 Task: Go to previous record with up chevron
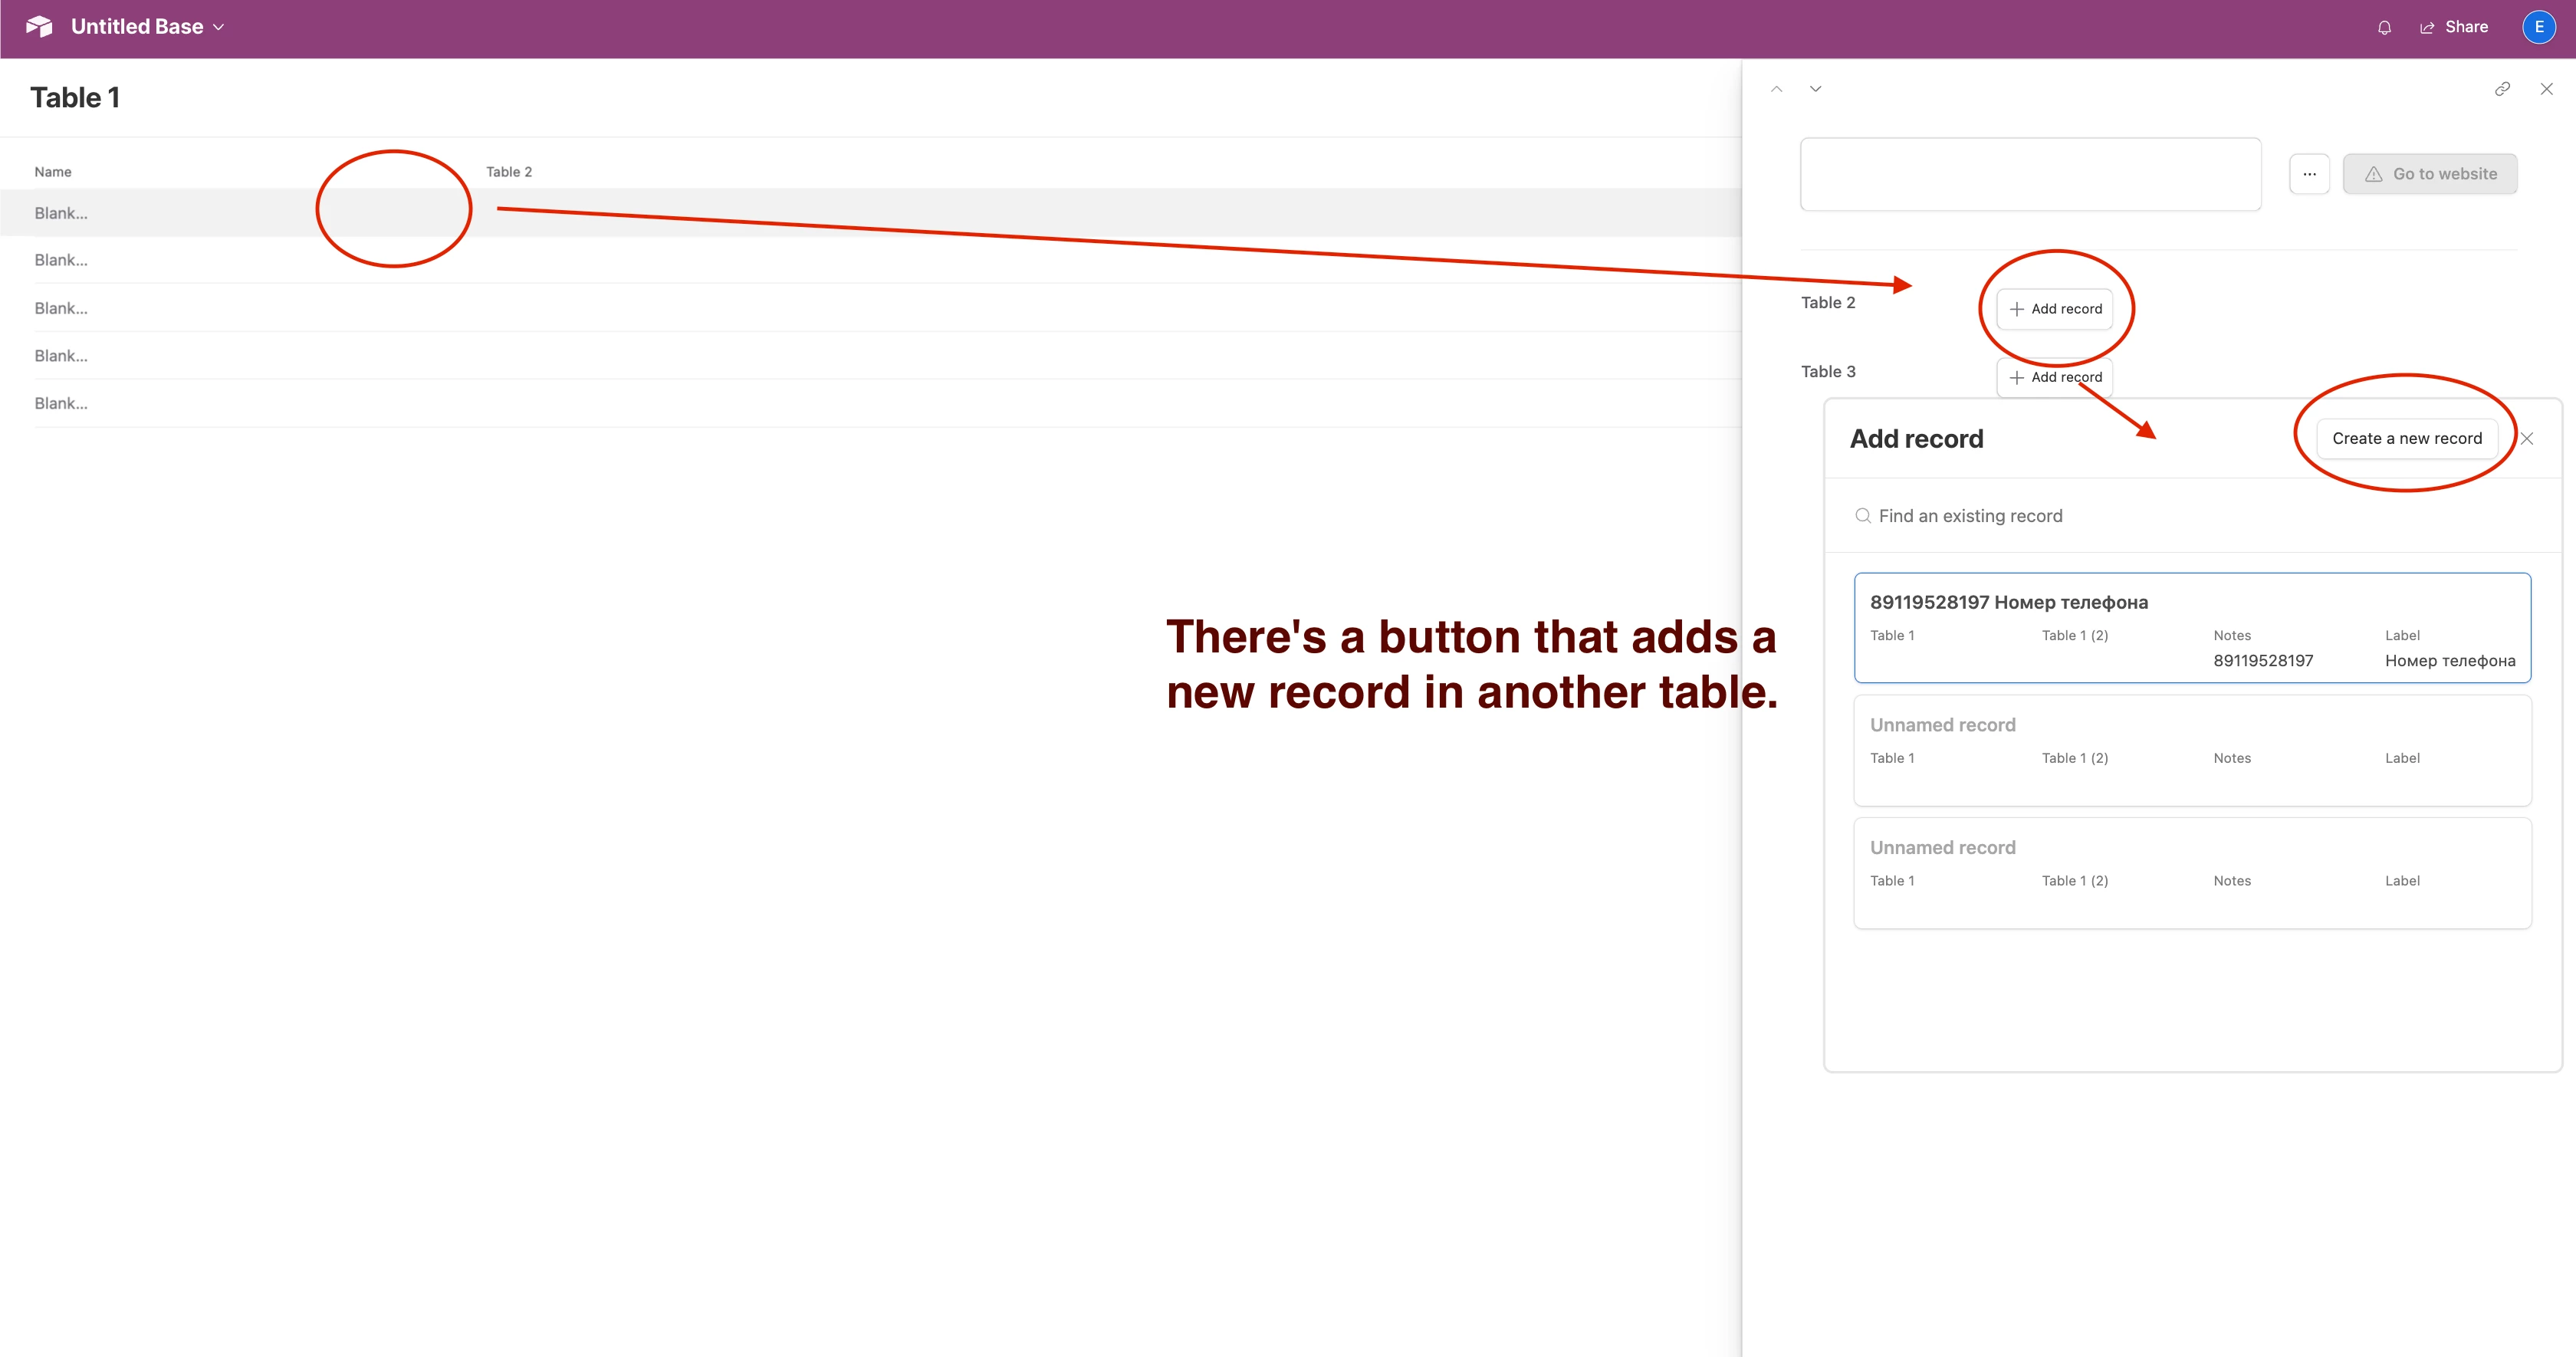pos(1776,89)
